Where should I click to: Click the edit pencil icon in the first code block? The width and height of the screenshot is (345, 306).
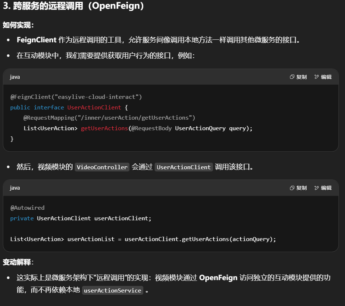317,77
